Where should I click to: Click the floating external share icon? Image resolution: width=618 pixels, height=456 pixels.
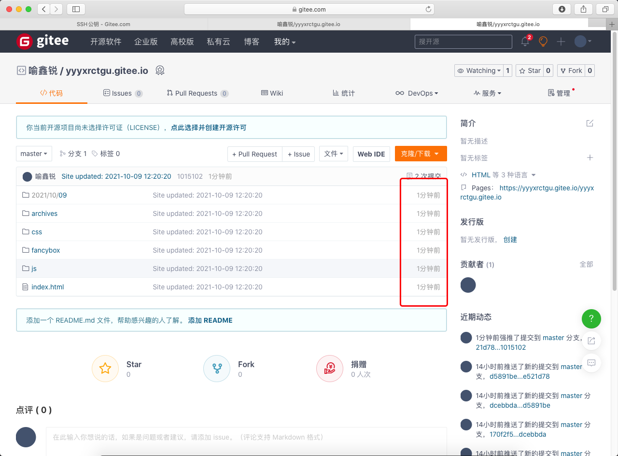point(591,341)
